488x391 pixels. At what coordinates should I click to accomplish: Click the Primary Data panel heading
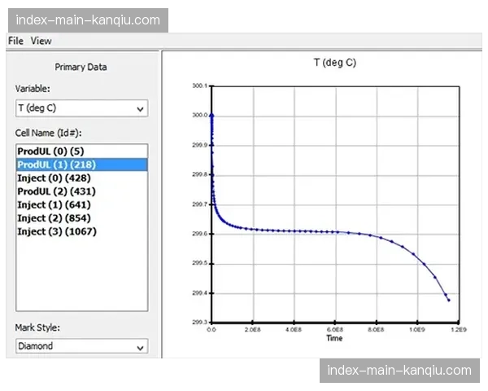81,67
